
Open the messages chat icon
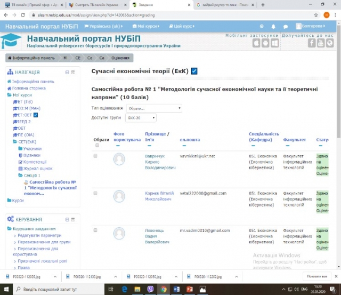[286, 26]
